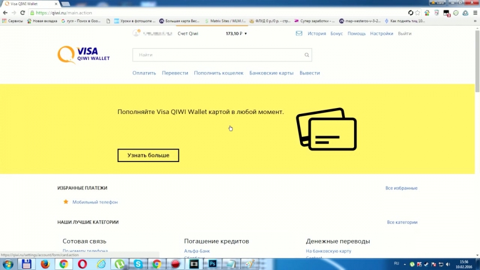Open the Помощь link
Image resolution: width=480 pixels, height=270 pixels.
click(356, 34)
